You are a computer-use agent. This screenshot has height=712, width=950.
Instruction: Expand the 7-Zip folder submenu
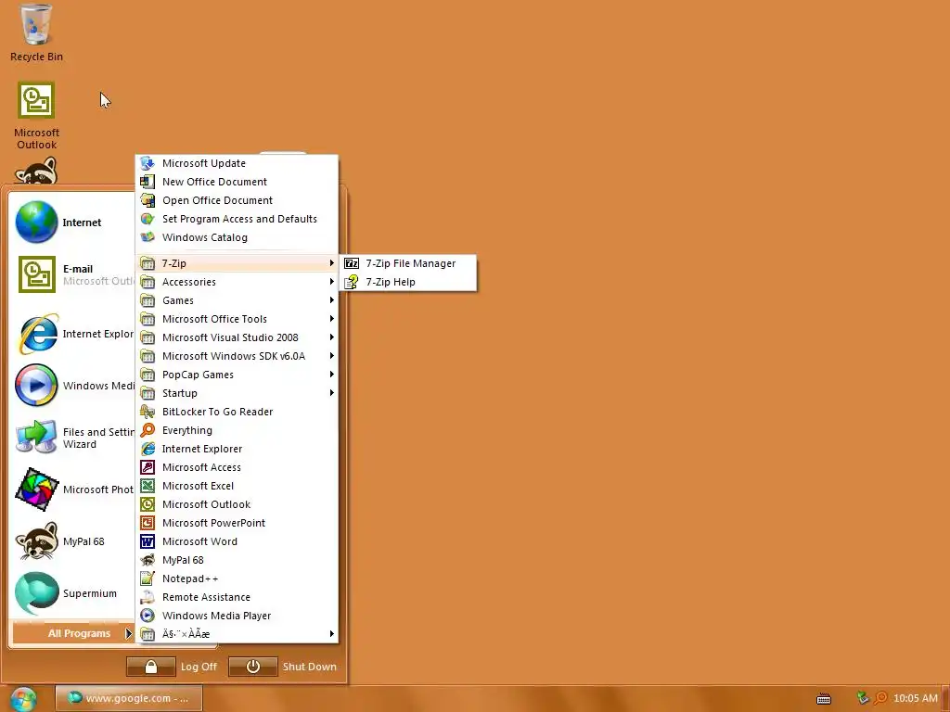tap(237, 263)
